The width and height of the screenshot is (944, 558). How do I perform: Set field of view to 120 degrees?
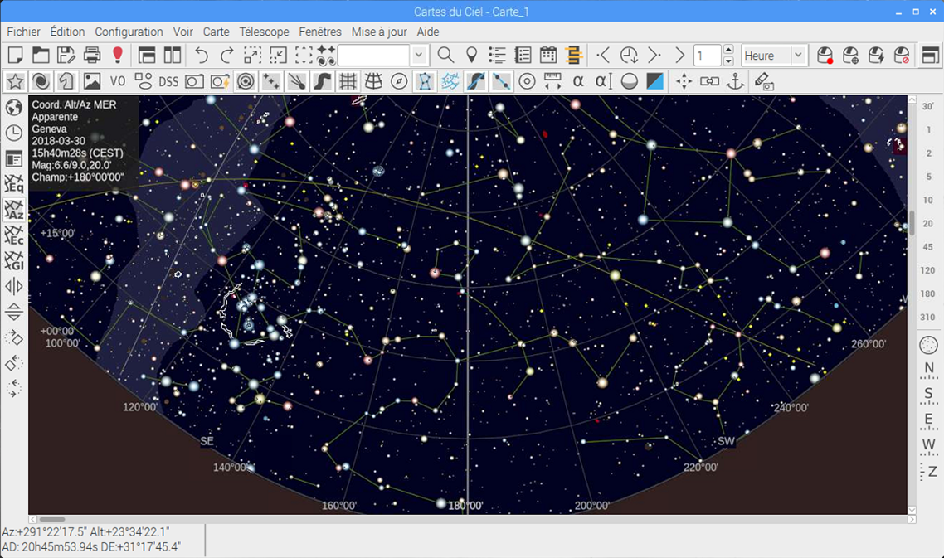pyautogui.click(x=927, y=270)
